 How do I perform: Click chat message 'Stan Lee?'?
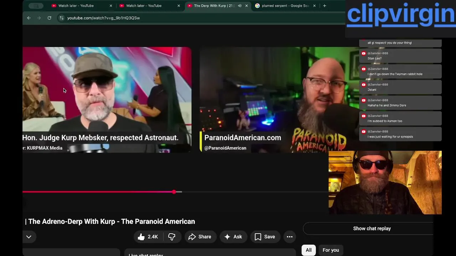pyautogui.click(x=374, y=58)
